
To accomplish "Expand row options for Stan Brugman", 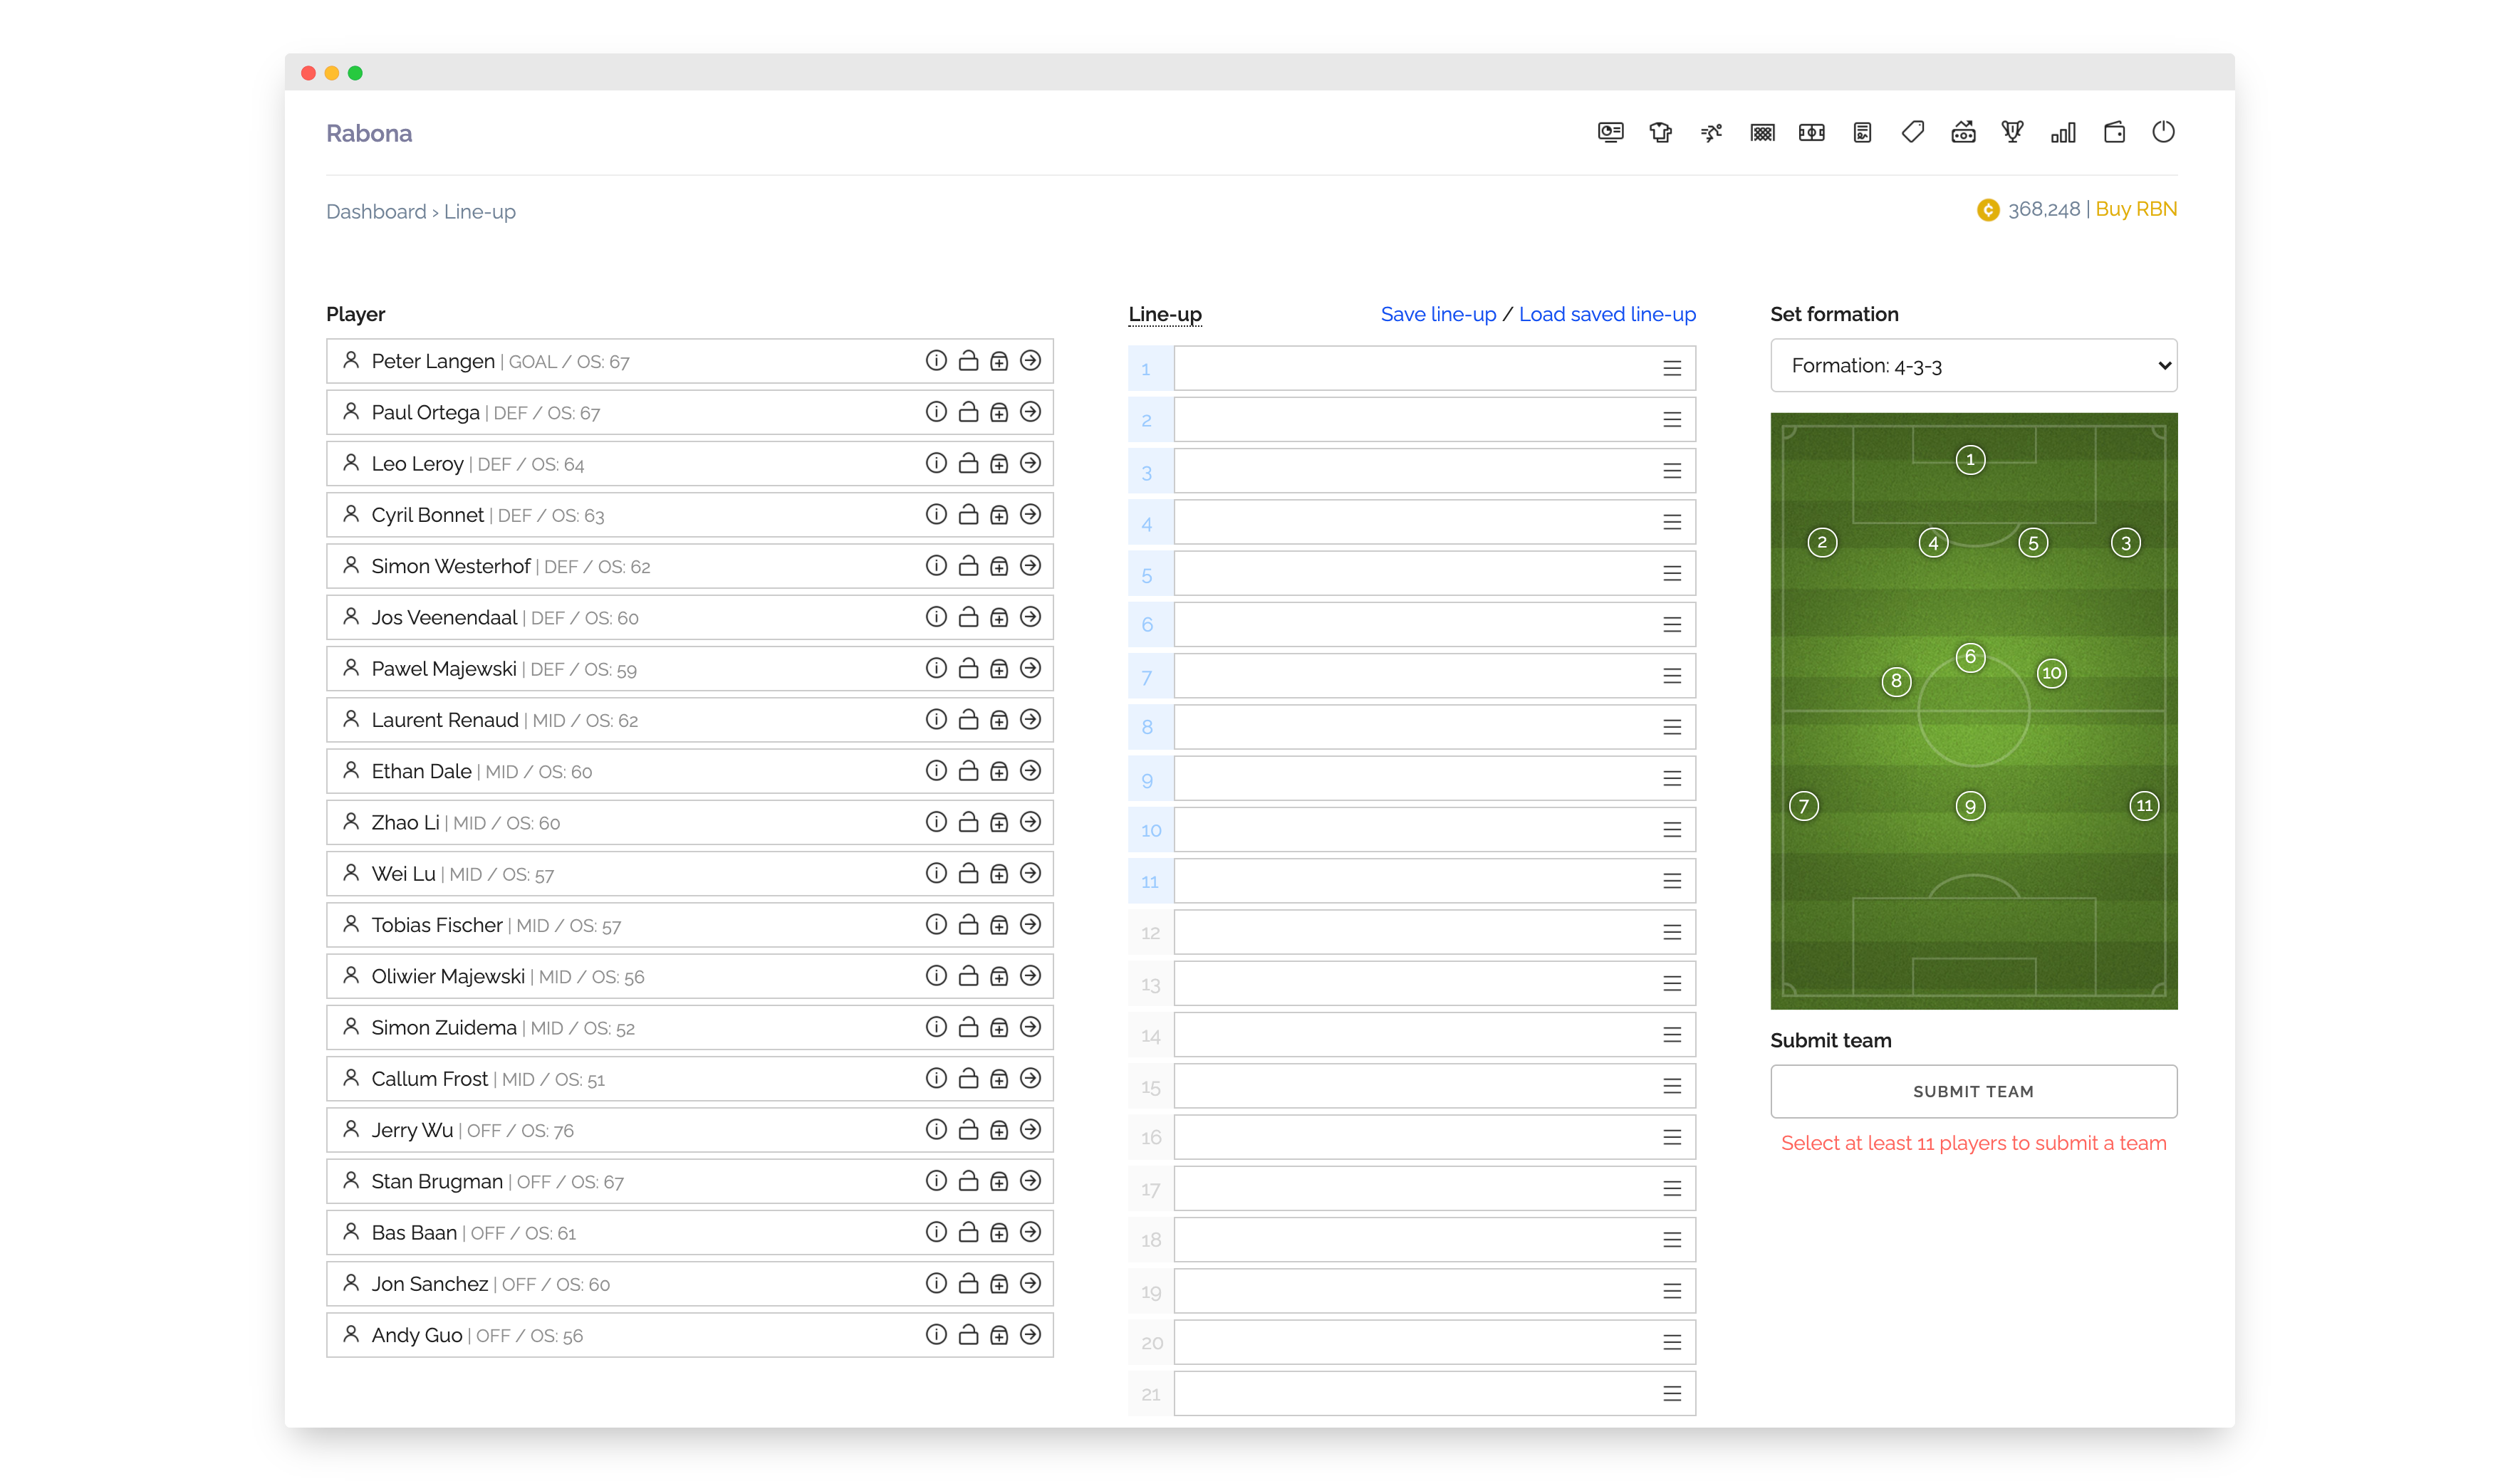I will tap(1030, 1181).
